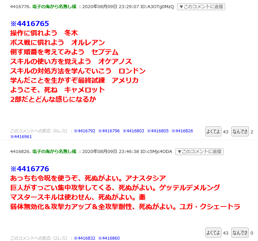Click poster name on comment 4416826
The height and width of the screenshot is (241, 258).
(x=54, y=152)
